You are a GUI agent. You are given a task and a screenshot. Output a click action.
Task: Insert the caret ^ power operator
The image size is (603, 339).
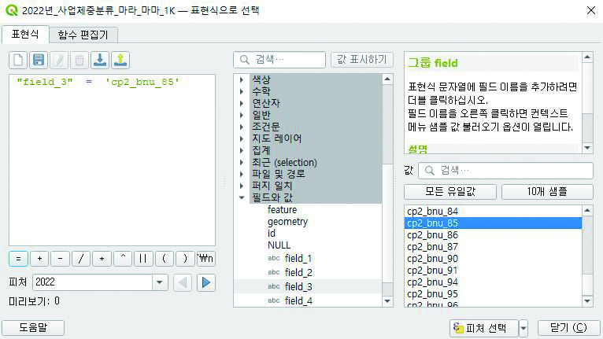point(123,258)
